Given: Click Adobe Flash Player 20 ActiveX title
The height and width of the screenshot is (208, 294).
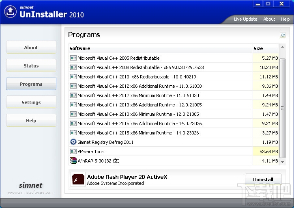Looking at the screenshot, I should pyautogui.click(x=127, y=177).
